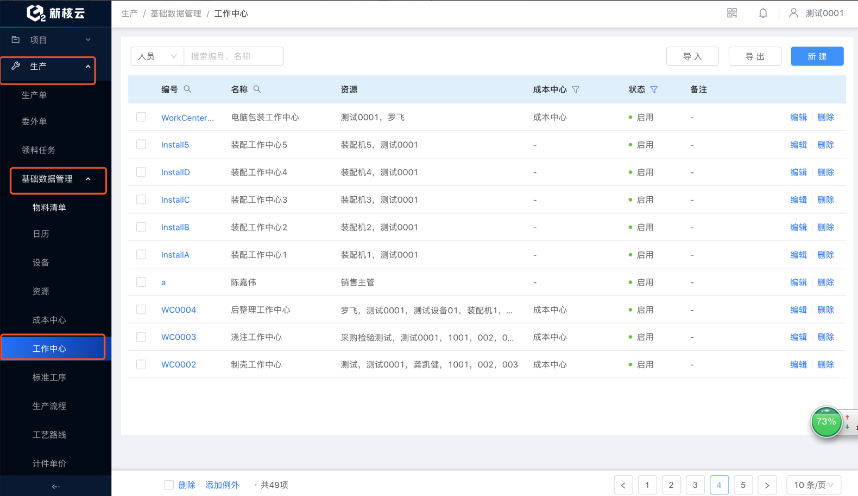Check the InstallC row checkbox
The height and width of the screenshot is (496, 858).
(141, 199)
